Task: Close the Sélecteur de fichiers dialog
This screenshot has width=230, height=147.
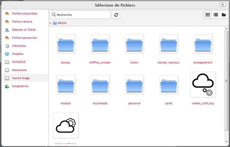Action: pos(223,5)
